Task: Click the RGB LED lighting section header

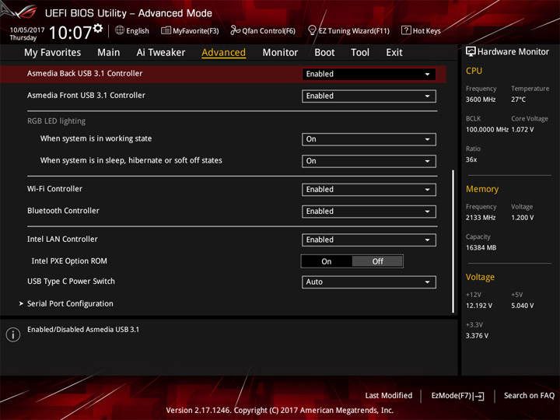Action: [x=56, y=121]
